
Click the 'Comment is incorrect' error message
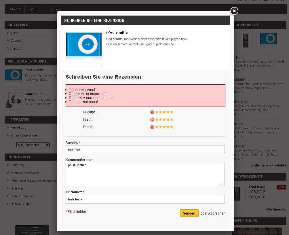(87, 94)
